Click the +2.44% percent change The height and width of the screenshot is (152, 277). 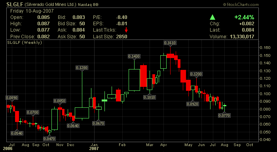(244, 17)
